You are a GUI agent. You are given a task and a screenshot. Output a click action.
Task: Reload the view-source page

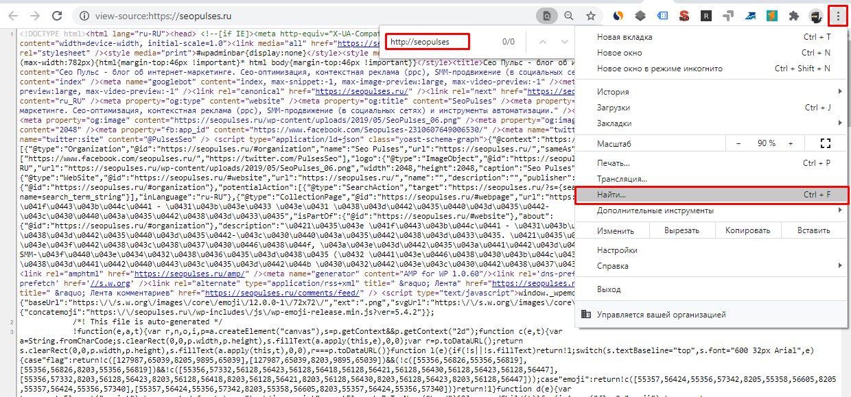[57, 15]
